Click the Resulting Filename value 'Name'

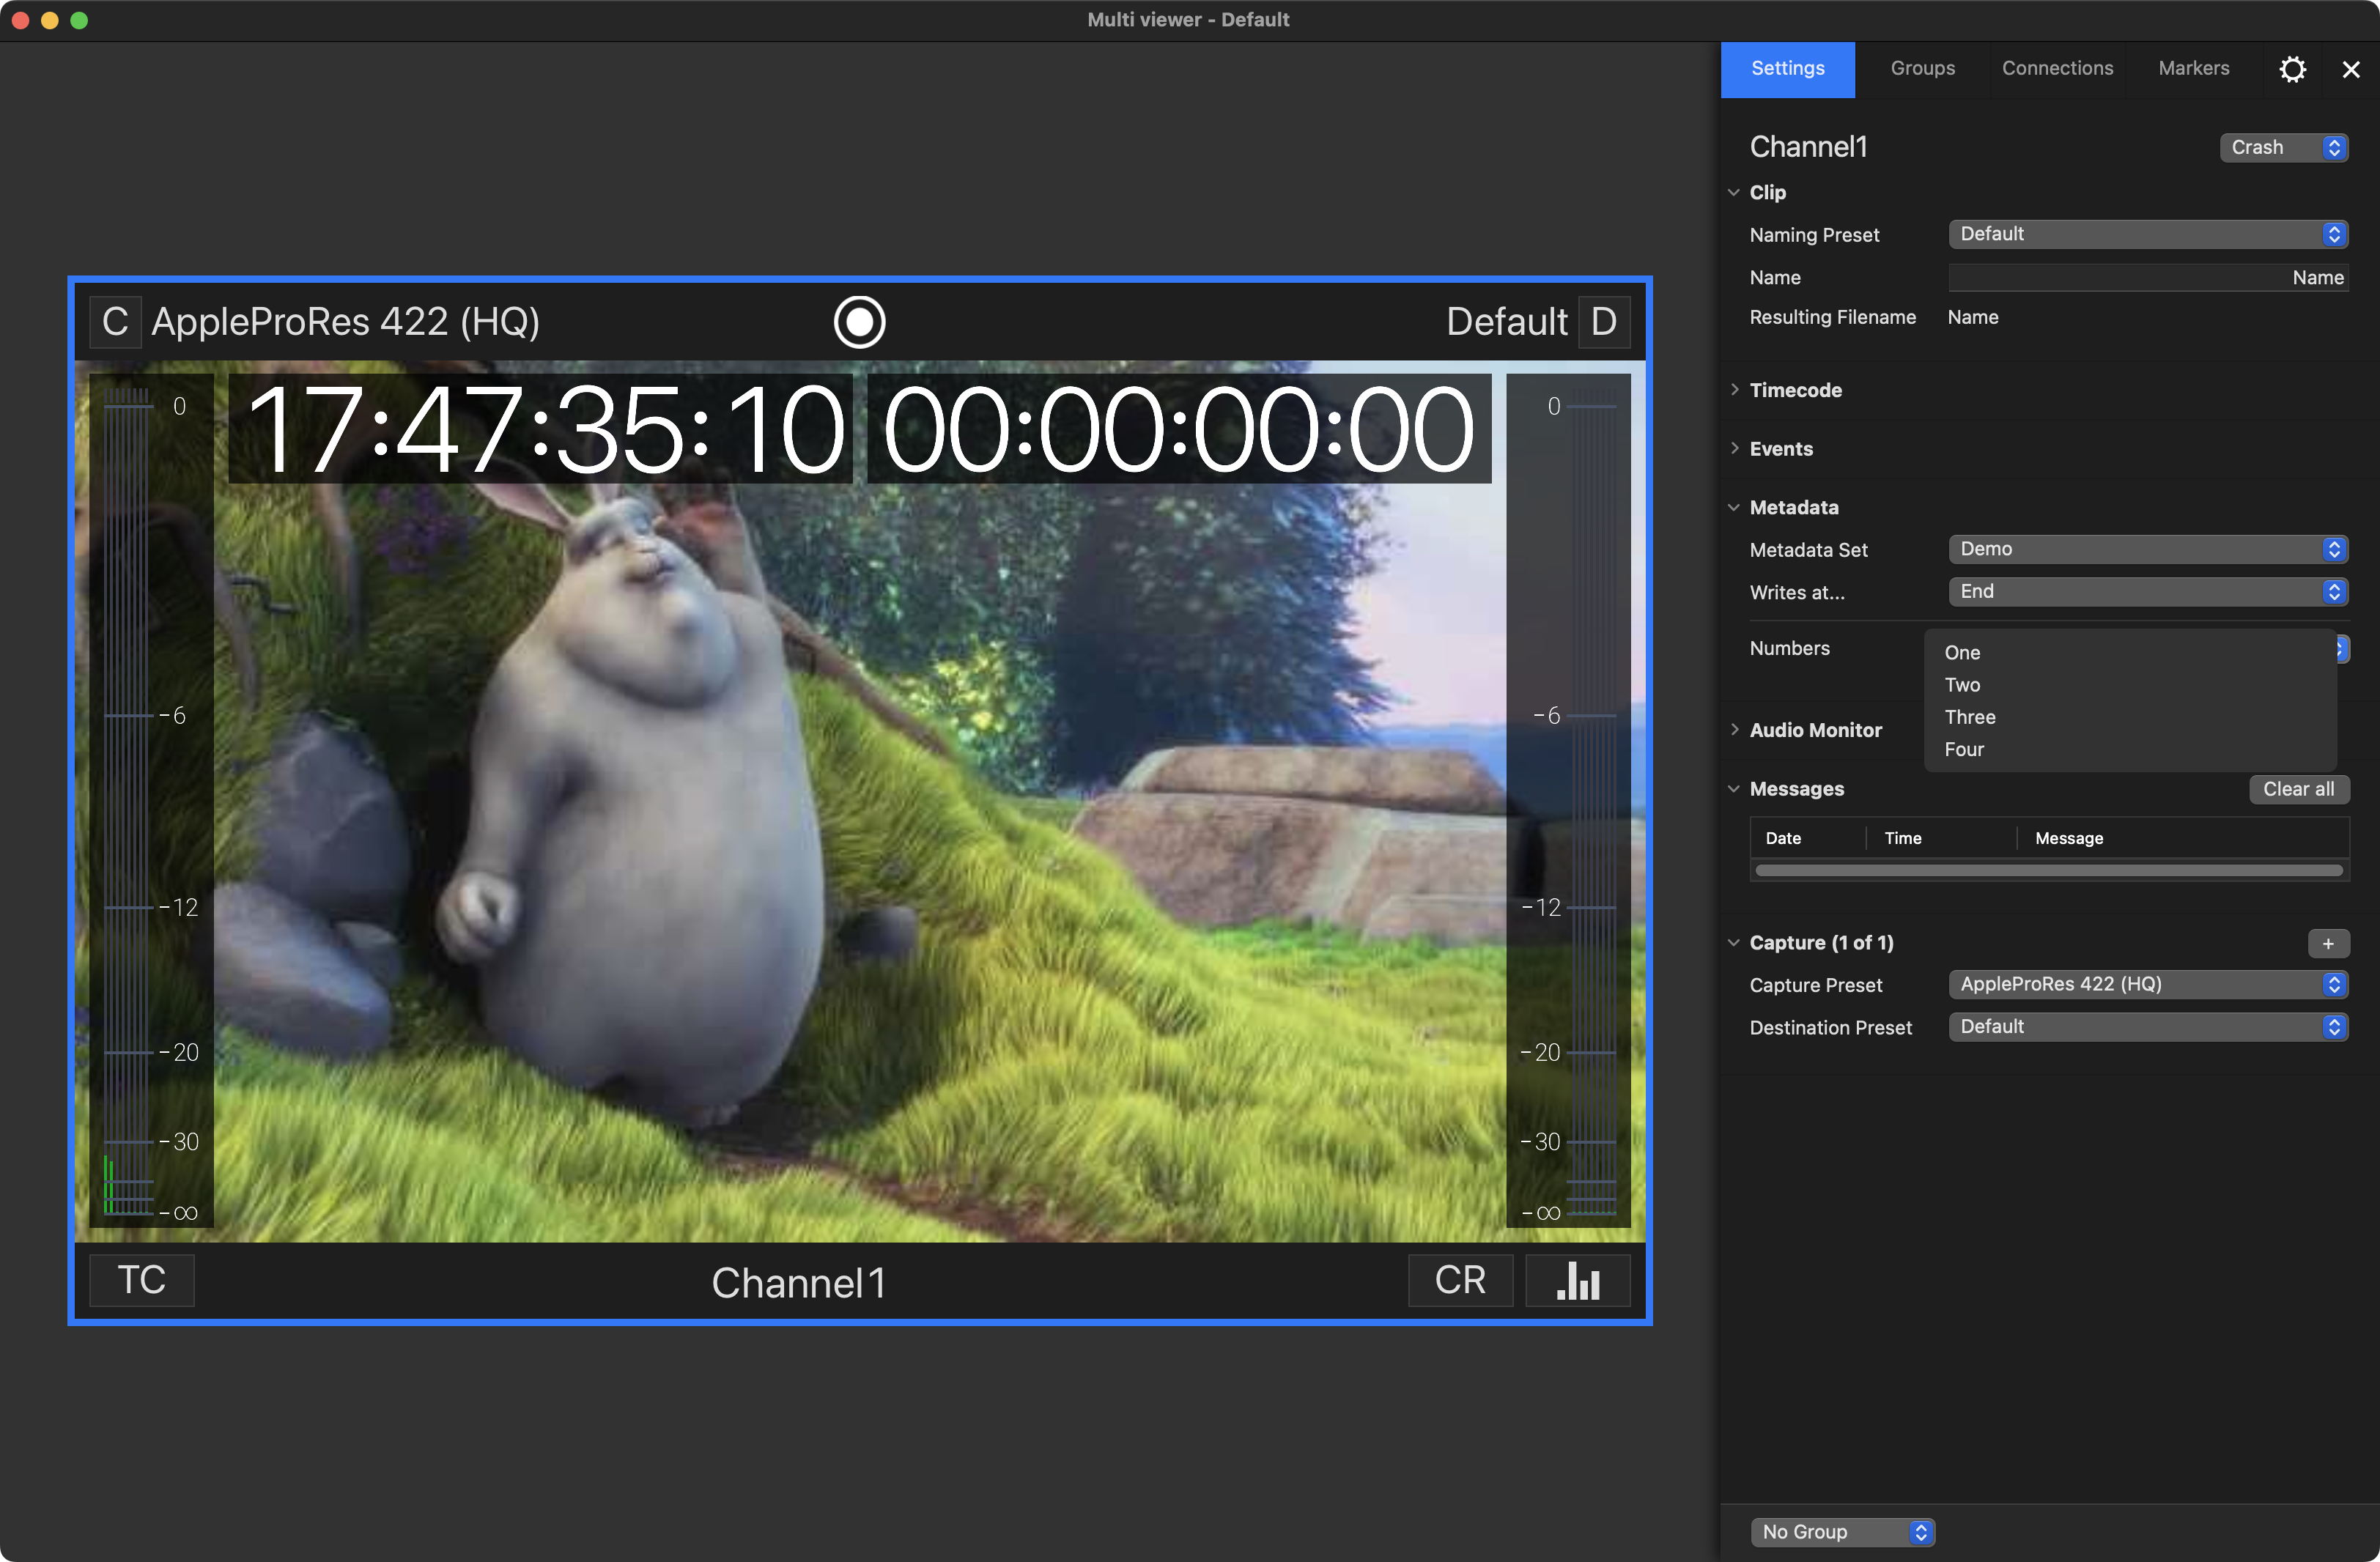pyautogui.click(x=1972, y=317)
